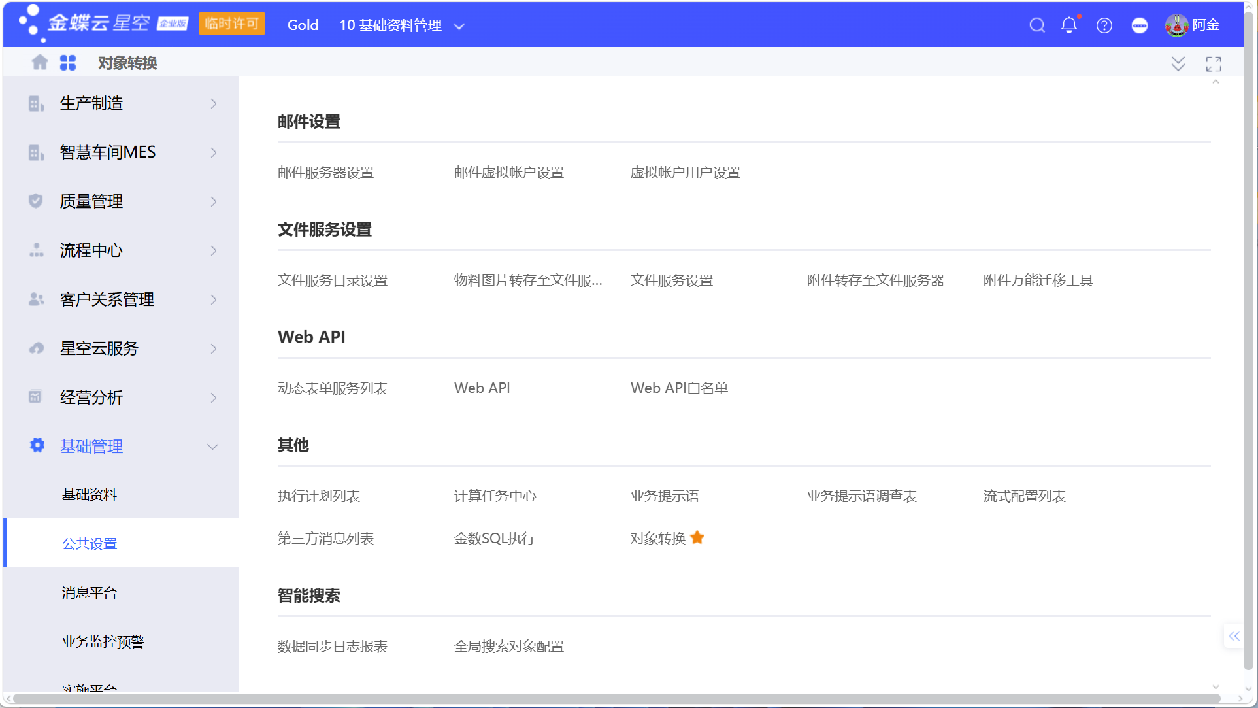Open 业务提示语 link
The width and height of the screenshot is (1258, 708).
665,496
